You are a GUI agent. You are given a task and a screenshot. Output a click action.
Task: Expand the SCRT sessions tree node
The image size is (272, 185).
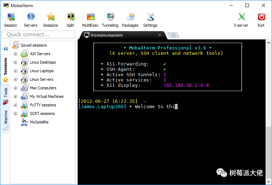click(15, 113)
